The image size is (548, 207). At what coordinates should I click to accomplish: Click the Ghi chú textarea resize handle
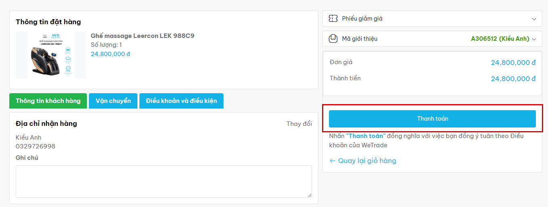(310, 195)
